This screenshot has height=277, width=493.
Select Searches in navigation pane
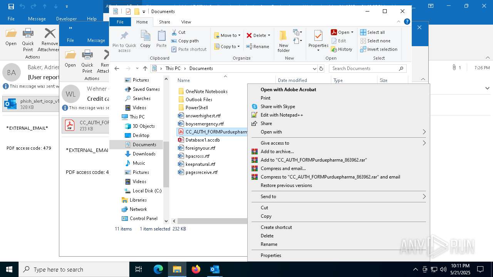pos(137,98)
